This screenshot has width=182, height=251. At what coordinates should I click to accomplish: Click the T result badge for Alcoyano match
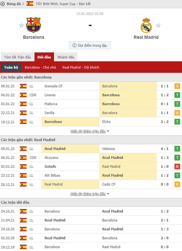[177, 158]
